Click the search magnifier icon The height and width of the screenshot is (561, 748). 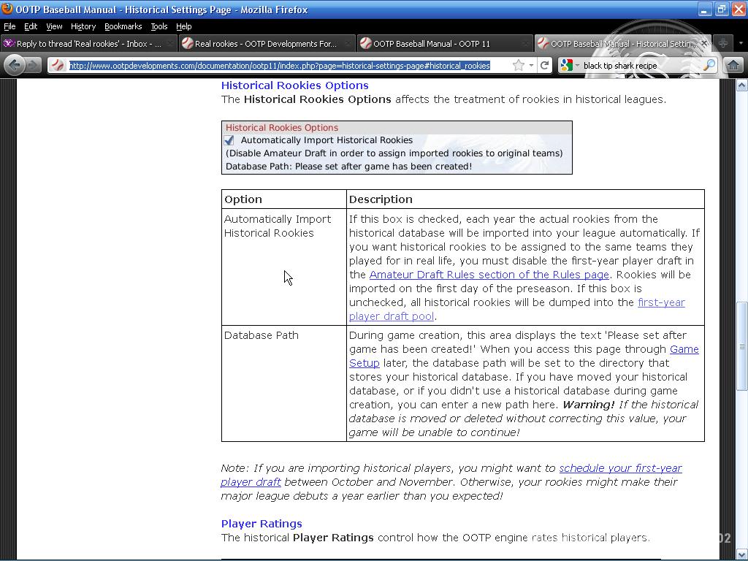pyautogui.click(x=708, y=66)
